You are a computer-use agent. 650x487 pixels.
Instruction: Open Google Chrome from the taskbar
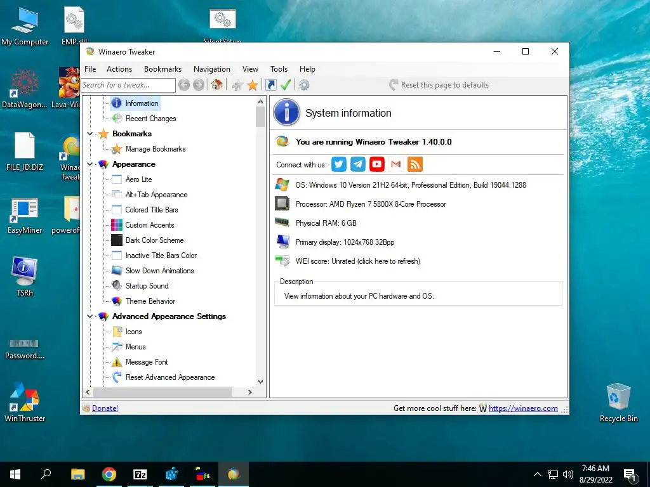(109, 474)
